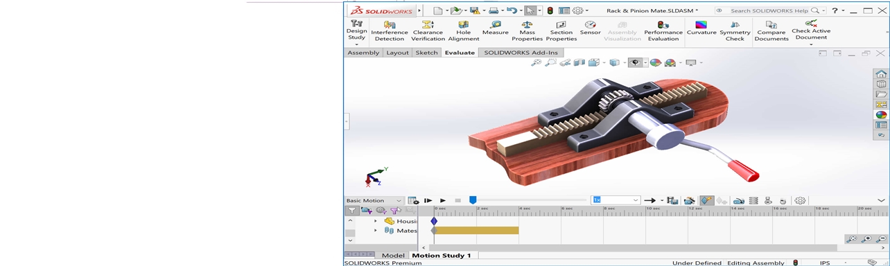Screen dimensions: 890x266
Task: Open Mass Properties
Action: coord(527,31)
